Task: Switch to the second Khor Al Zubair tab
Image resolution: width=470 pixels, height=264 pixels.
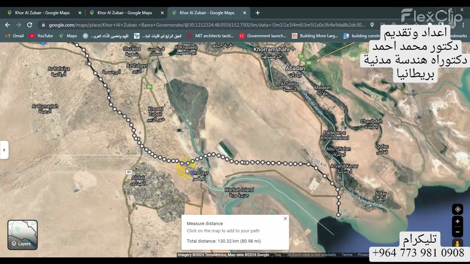Action: point(124,13)
